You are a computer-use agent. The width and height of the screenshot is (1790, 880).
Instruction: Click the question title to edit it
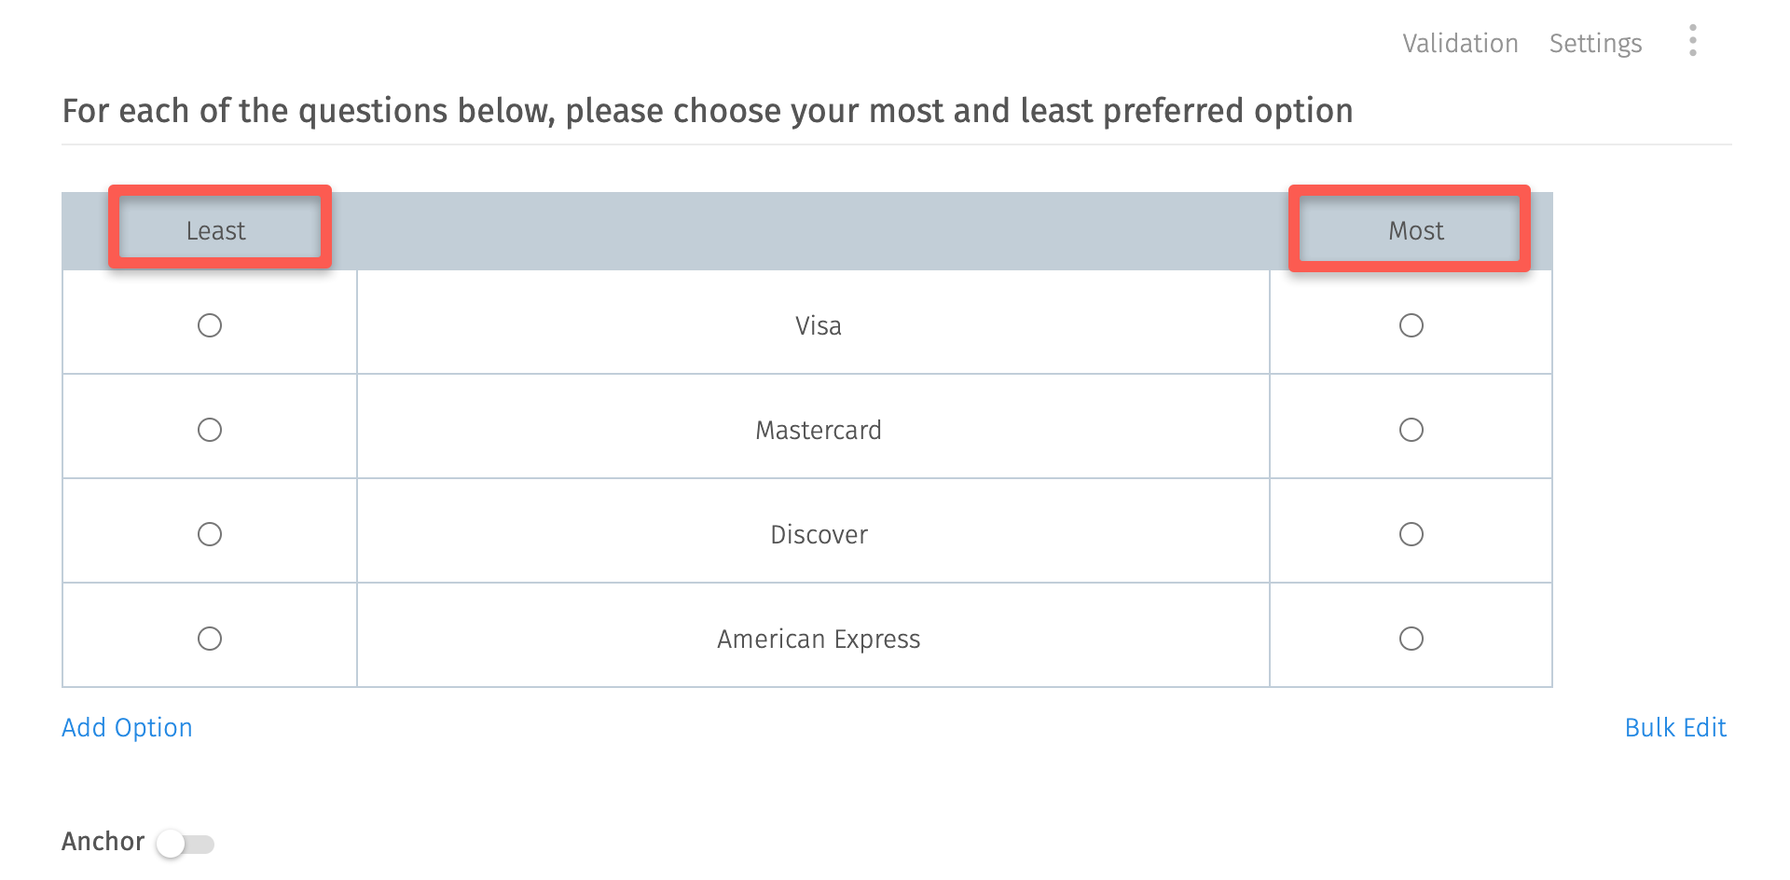pyautogui.click(x=707, y=110)
